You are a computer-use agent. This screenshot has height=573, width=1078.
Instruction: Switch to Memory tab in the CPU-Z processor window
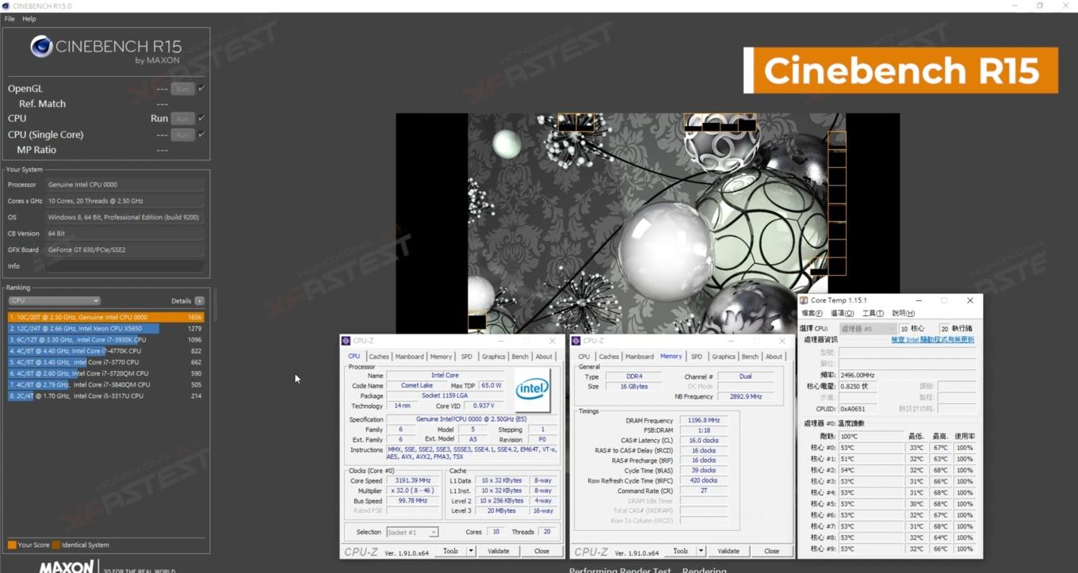[441, 357]
